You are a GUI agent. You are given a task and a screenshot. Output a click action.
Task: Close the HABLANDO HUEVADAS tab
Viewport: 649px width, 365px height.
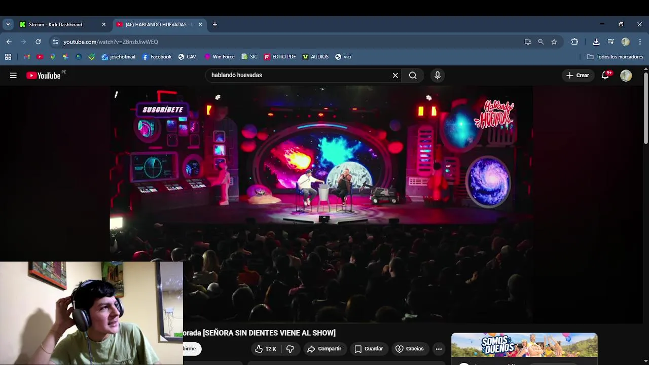pyautogui.click(x=200, y=24)
